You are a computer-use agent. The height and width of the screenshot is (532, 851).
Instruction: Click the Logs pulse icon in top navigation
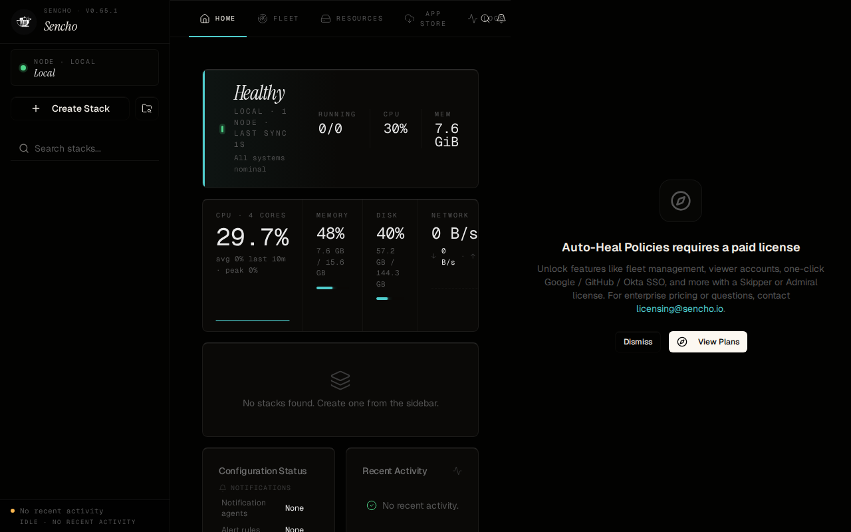click(x=472, y=19)
